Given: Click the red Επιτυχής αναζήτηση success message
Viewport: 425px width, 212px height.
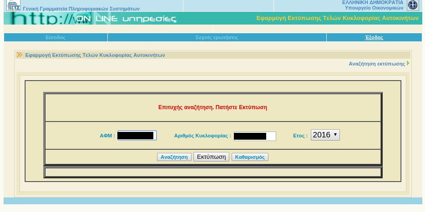Looking at the screenshot, I should (x=212, y=107).
